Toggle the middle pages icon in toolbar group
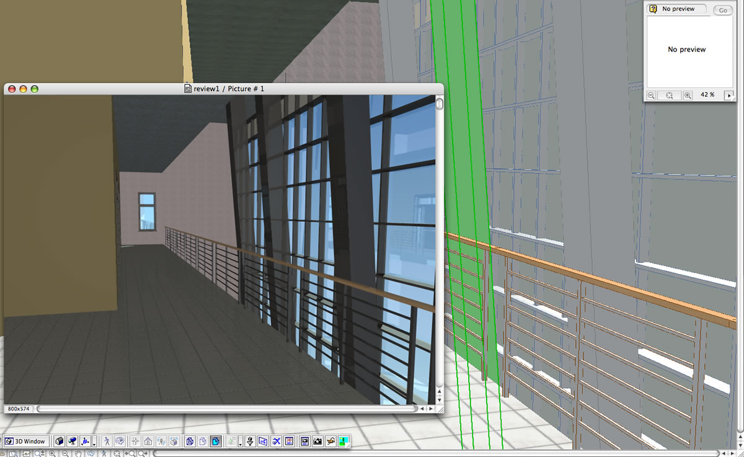Image resolution: width=744 pixels, height=457 pixels. click(202, 441)
